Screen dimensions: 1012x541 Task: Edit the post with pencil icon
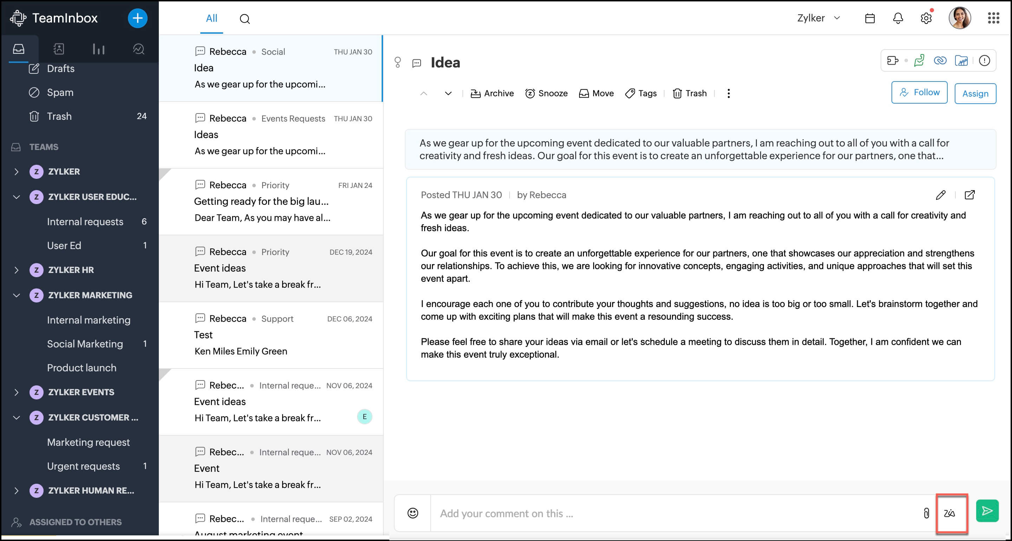(x=941, y=195)
